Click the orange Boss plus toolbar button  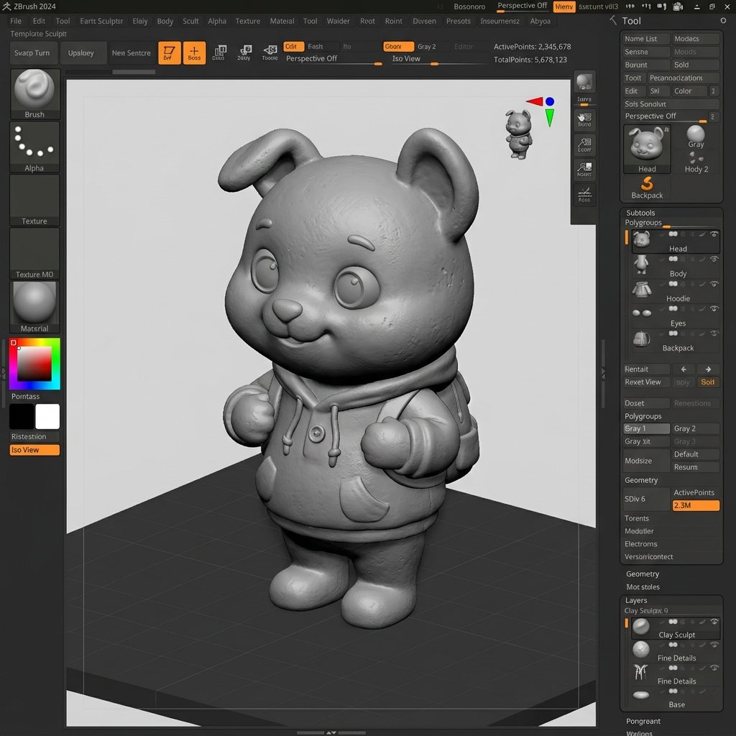[x=194, y=52]
